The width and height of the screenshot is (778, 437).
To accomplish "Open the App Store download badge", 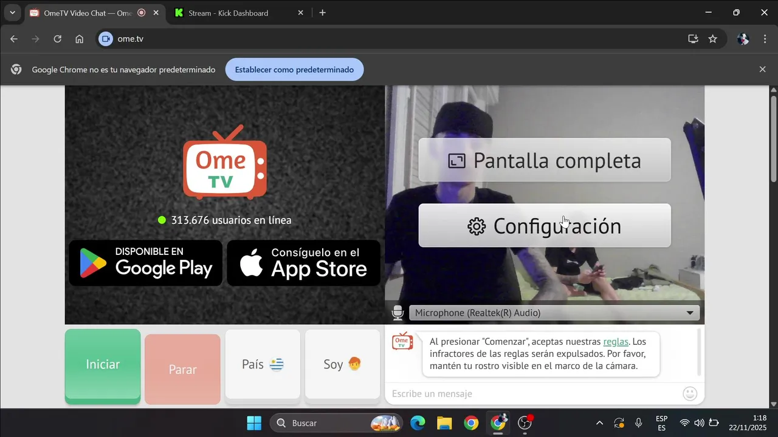I will click(x=304, y=263).
